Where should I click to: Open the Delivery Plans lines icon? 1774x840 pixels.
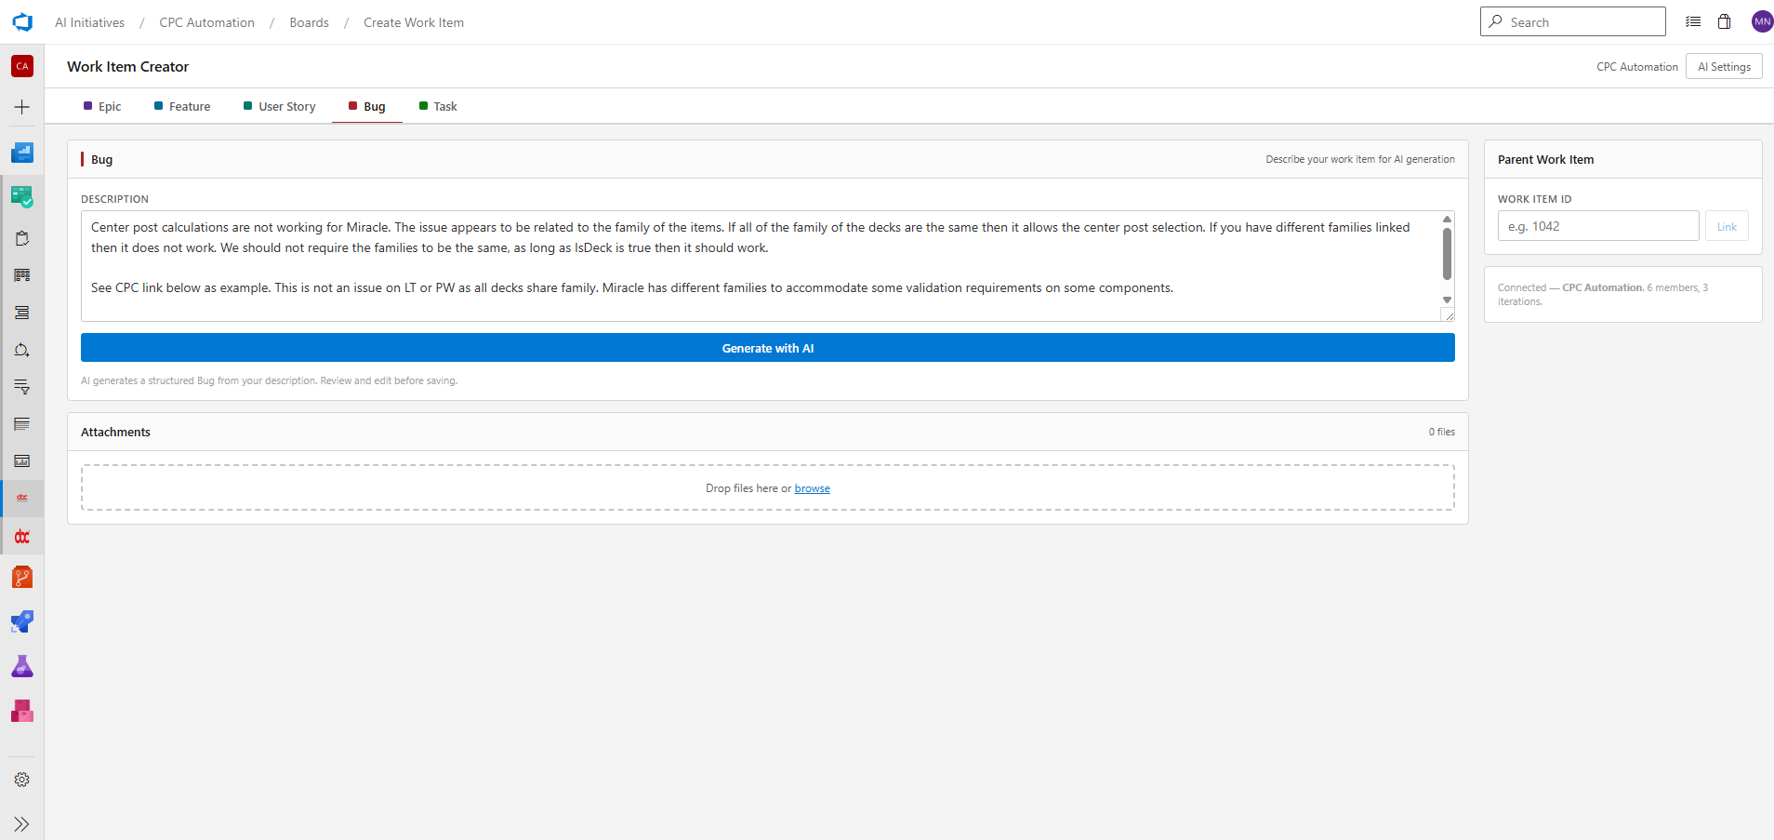22,424
